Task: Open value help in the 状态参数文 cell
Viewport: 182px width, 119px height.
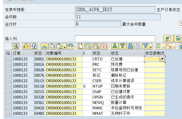Action: click(162, 59)
